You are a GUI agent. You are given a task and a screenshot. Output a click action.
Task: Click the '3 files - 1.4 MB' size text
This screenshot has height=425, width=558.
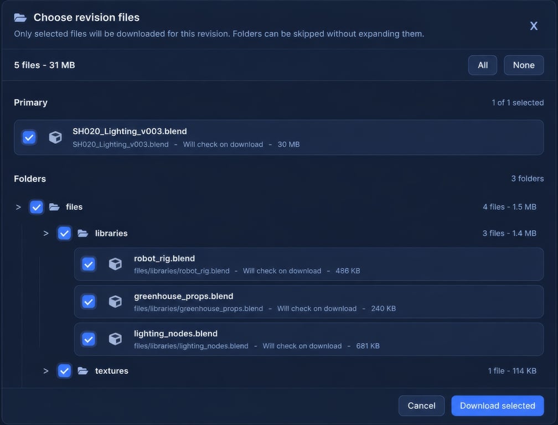509,234
